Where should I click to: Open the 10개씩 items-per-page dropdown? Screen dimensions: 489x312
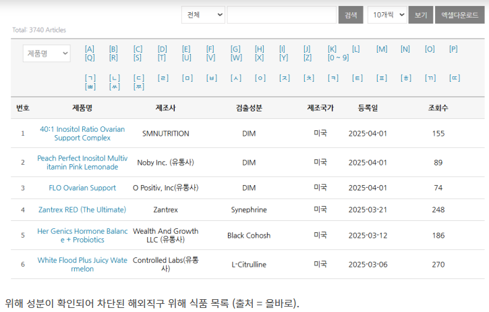[x=387, y=15]
